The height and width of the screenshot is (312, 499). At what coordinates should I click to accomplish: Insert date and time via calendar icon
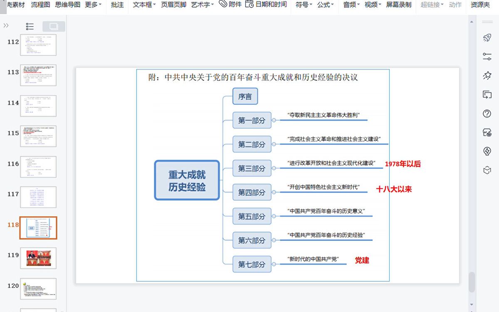pos(249,4)
